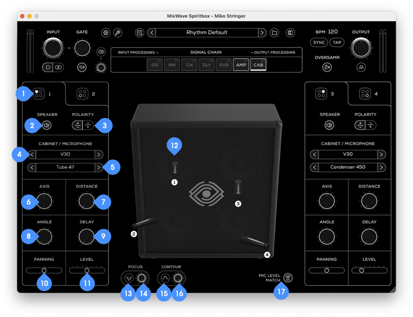
Task: Click the mic 1 speaker mute icon
Action: (47, 125)
